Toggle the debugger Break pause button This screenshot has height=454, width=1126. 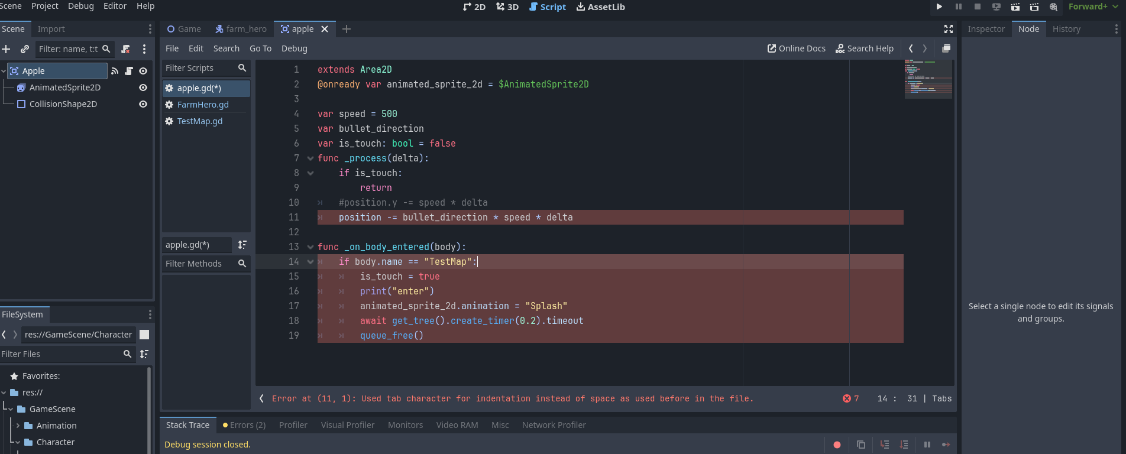click(927, 445)
